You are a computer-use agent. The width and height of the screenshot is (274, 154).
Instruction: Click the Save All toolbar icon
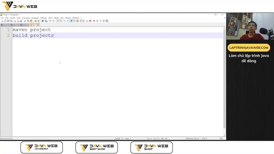pyautogui.click(x=11, y=21)
